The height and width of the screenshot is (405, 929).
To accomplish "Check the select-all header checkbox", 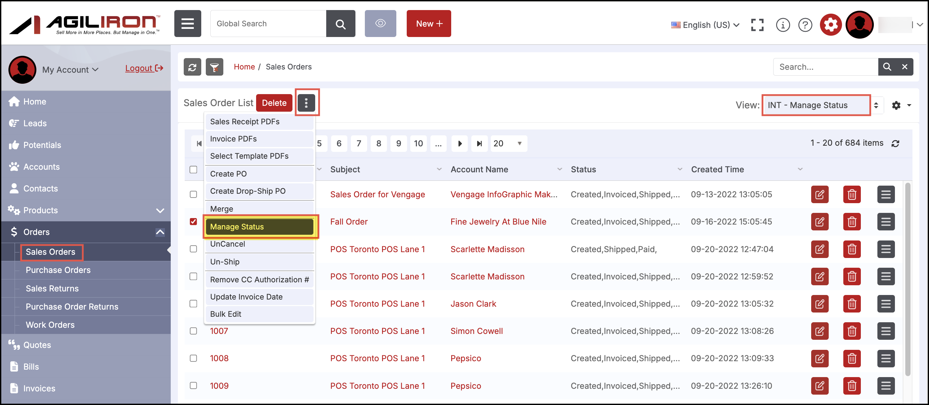I will click(193, 169).
